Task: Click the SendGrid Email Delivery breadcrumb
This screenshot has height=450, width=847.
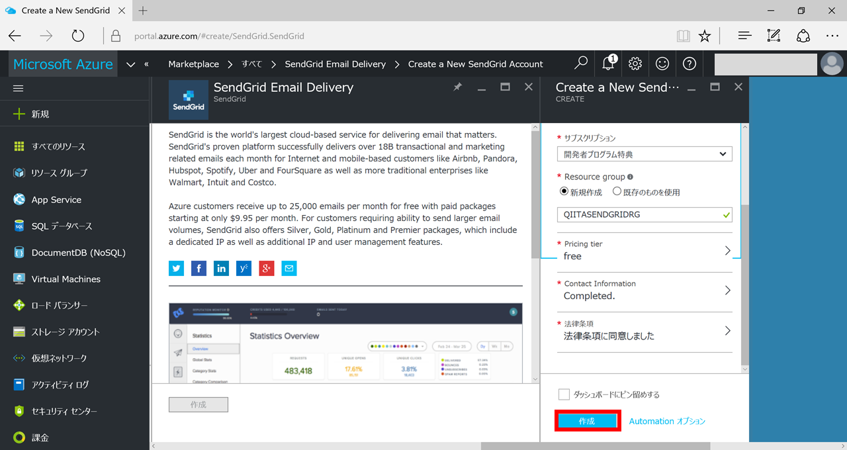Action: [x=335, y=64]
